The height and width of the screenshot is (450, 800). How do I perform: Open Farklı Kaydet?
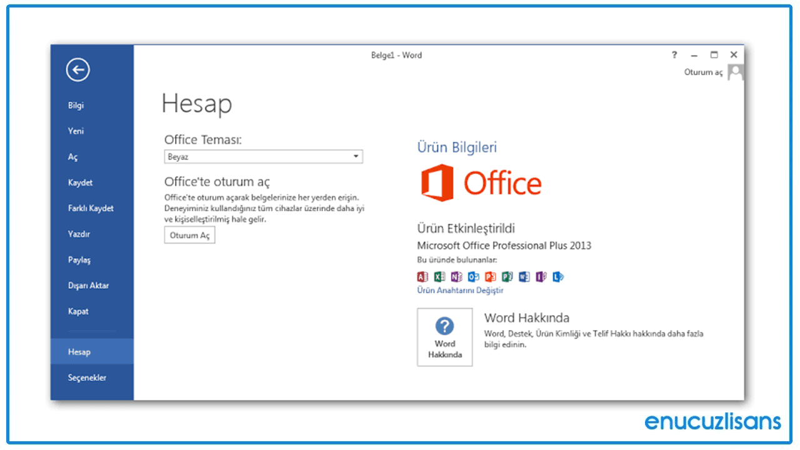click(92, 208)
